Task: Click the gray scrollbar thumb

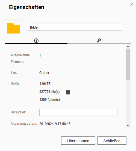Action: click(128, 64)
